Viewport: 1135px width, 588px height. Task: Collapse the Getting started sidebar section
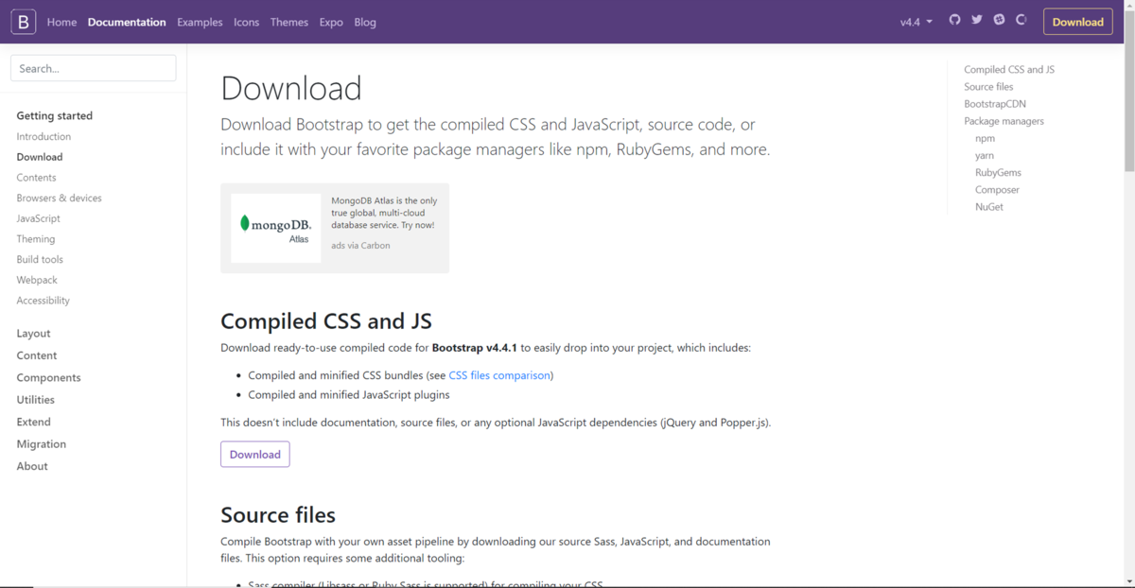click(x=55, y=115)
